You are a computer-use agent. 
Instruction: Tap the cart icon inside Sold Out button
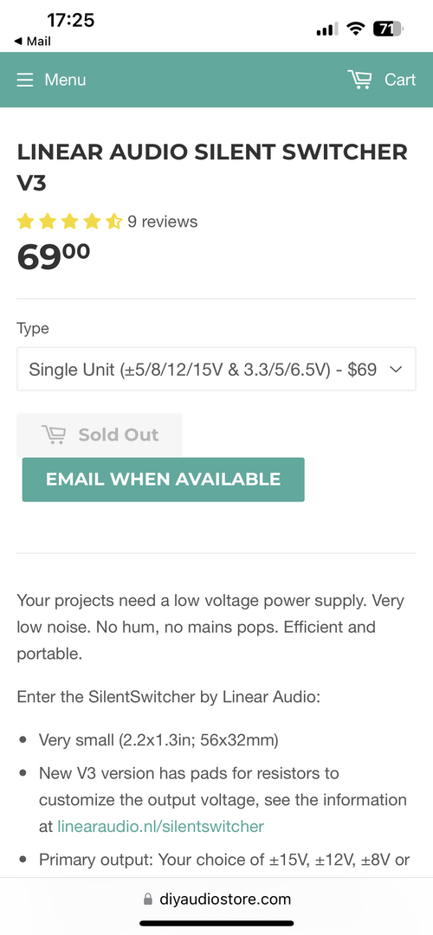[x=54, y=435]
